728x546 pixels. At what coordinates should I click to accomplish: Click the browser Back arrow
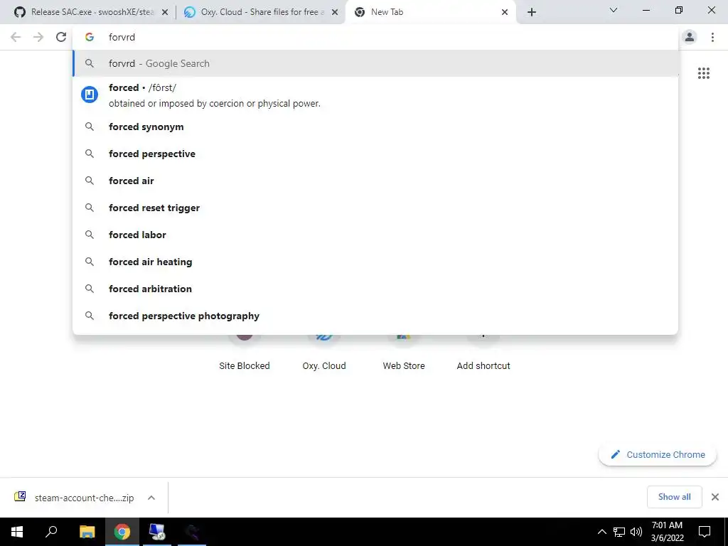tap(16, 37)
